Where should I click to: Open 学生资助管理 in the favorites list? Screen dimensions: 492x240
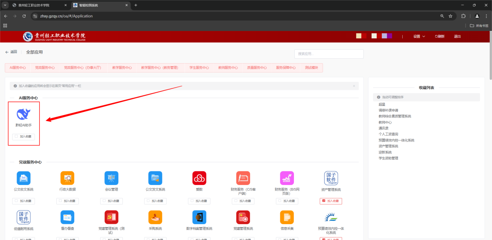[x=388, y=158]
